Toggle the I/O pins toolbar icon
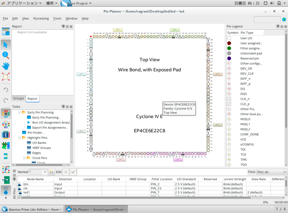This screenshot has height=213, width=288. point(6,191)
